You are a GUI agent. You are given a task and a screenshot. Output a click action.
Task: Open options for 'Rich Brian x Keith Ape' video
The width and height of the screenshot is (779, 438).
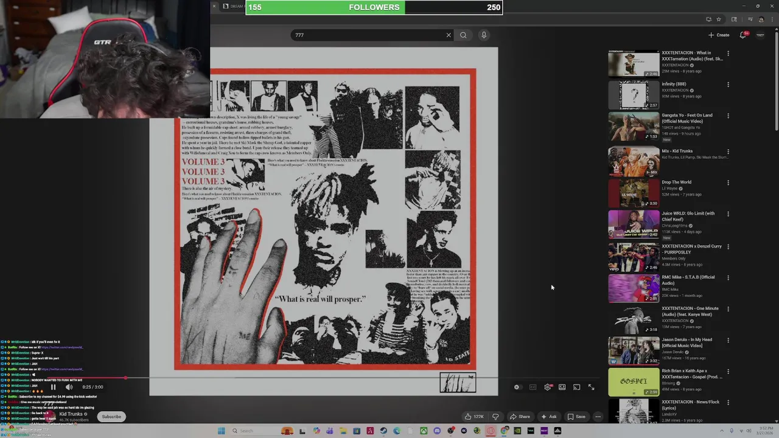[728, 372]
